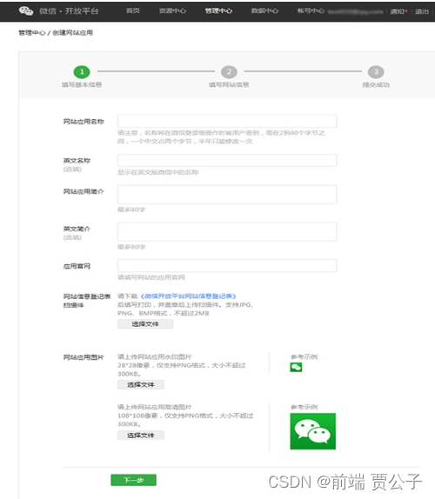Click 选择文件 for the 28*28 watermark image
This screenshot has height=499, width=435.
tap(141, 384)
